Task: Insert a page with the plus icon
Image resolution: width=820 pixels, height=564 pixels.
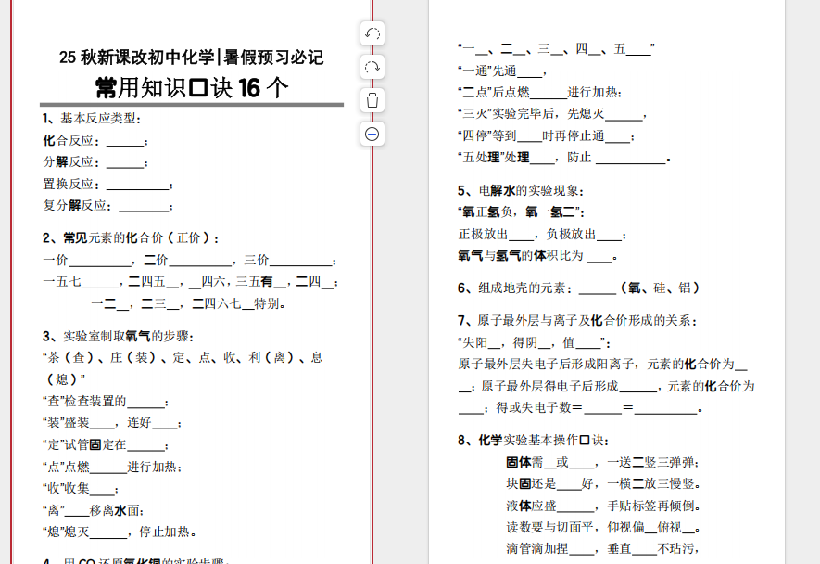Action: tap(372, 134)
